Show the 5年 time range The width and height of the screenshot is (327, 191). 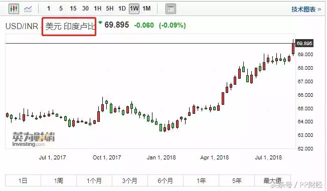[237, 180]
